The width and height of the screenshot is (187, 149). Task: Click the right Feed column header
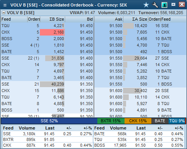tap(173, 19)
